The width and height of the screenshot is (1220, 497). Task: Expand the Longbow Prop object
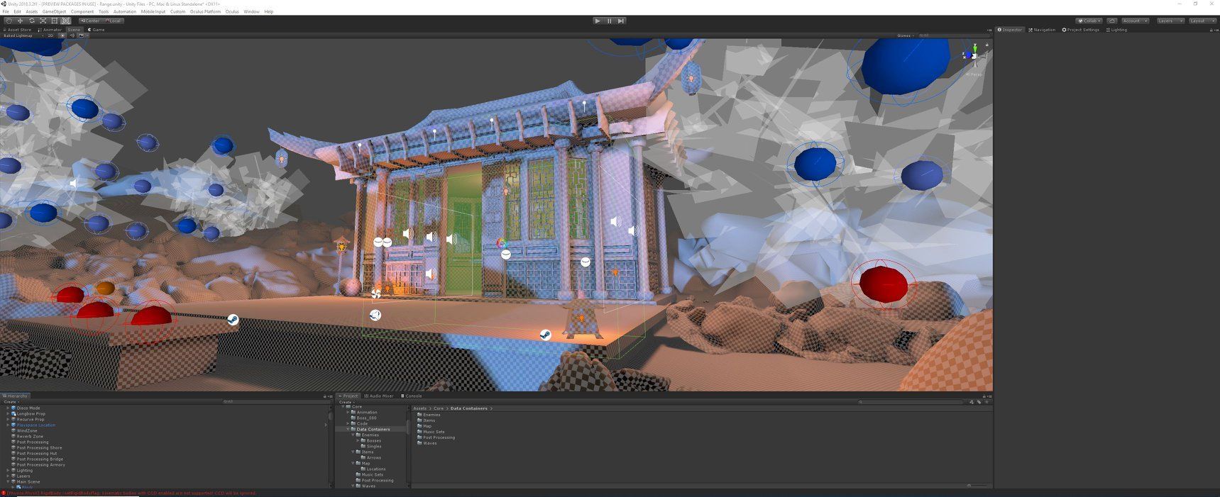point(8,414)
